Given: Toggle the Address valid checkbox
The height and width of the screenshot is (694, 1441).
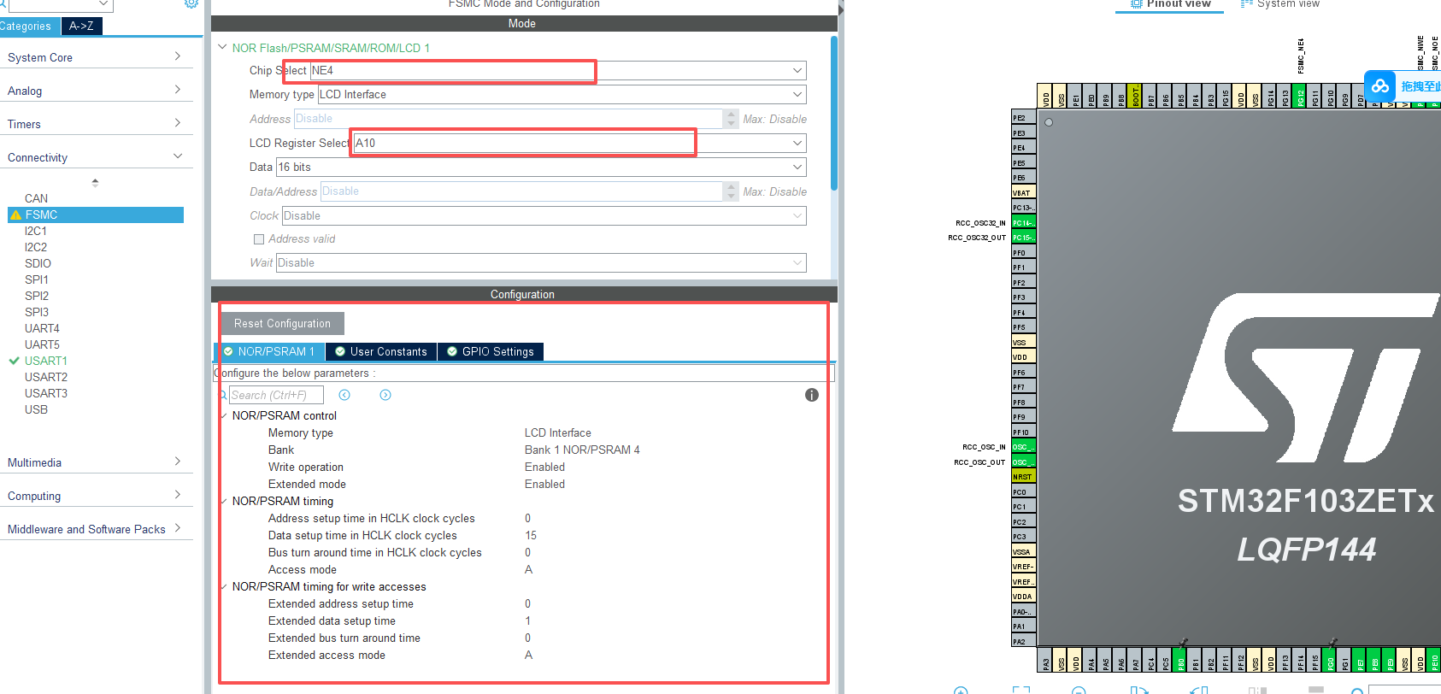Looking at the screenshot, I should tap(259, 239).
